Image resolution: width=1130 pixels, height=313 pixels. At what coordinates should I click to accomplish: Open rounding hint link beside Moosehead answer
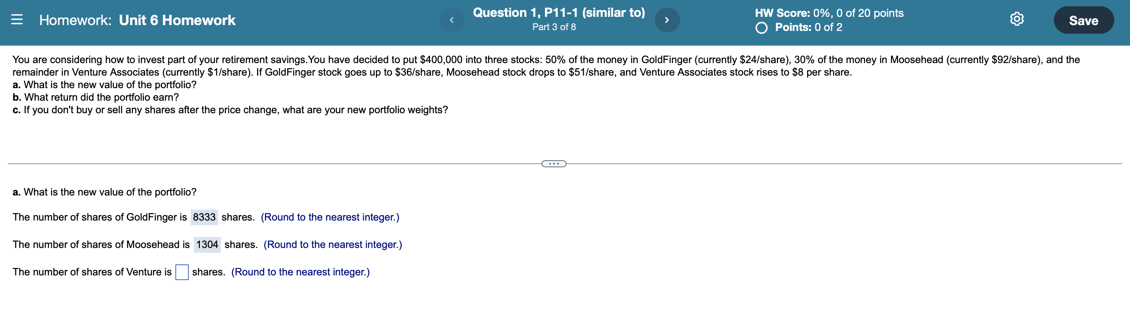(333, 244)
